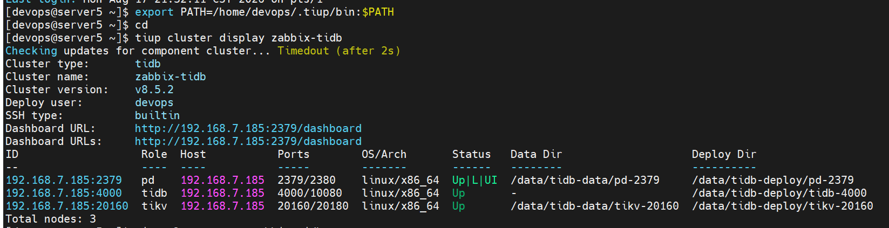Click cluster name value zabbix-tidb
The width and height of the screenshot is (889, 228).
[171, 77]
